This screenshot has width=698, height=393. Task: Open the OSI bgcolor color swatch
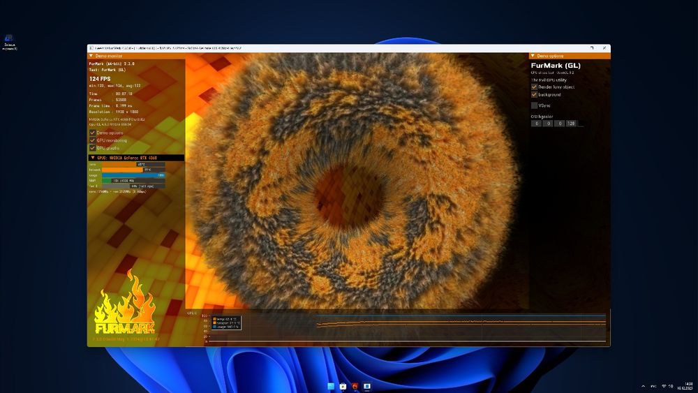click(x=581, y=124)
